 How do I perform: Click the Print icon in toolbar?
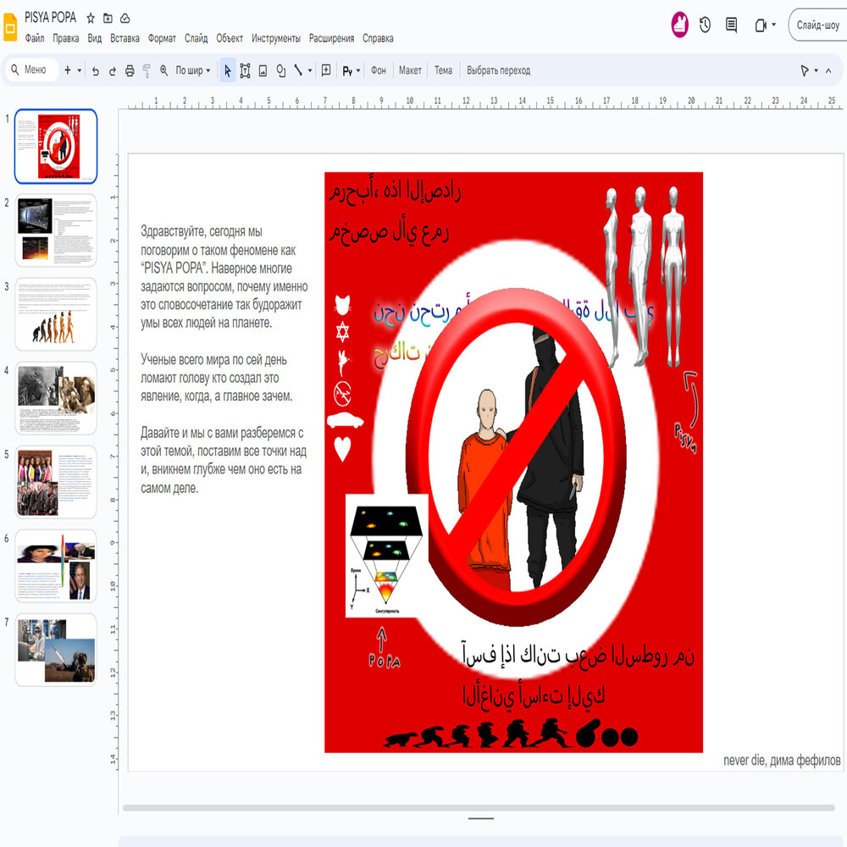130,71
